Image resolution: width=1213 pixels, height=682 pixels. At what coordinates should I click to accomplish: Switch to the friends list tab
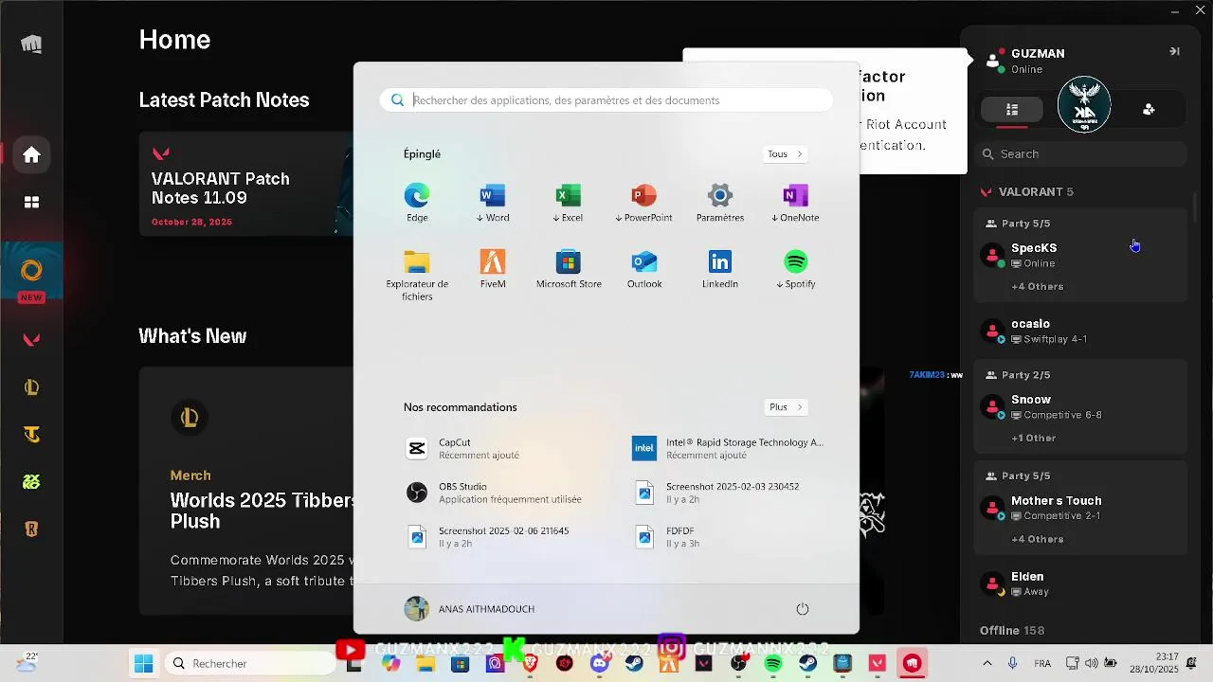click(1012, 109)
